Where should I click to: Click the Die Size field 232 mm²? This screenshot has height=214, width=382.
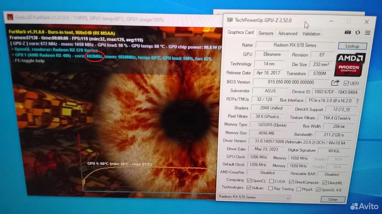coord(321,64)
